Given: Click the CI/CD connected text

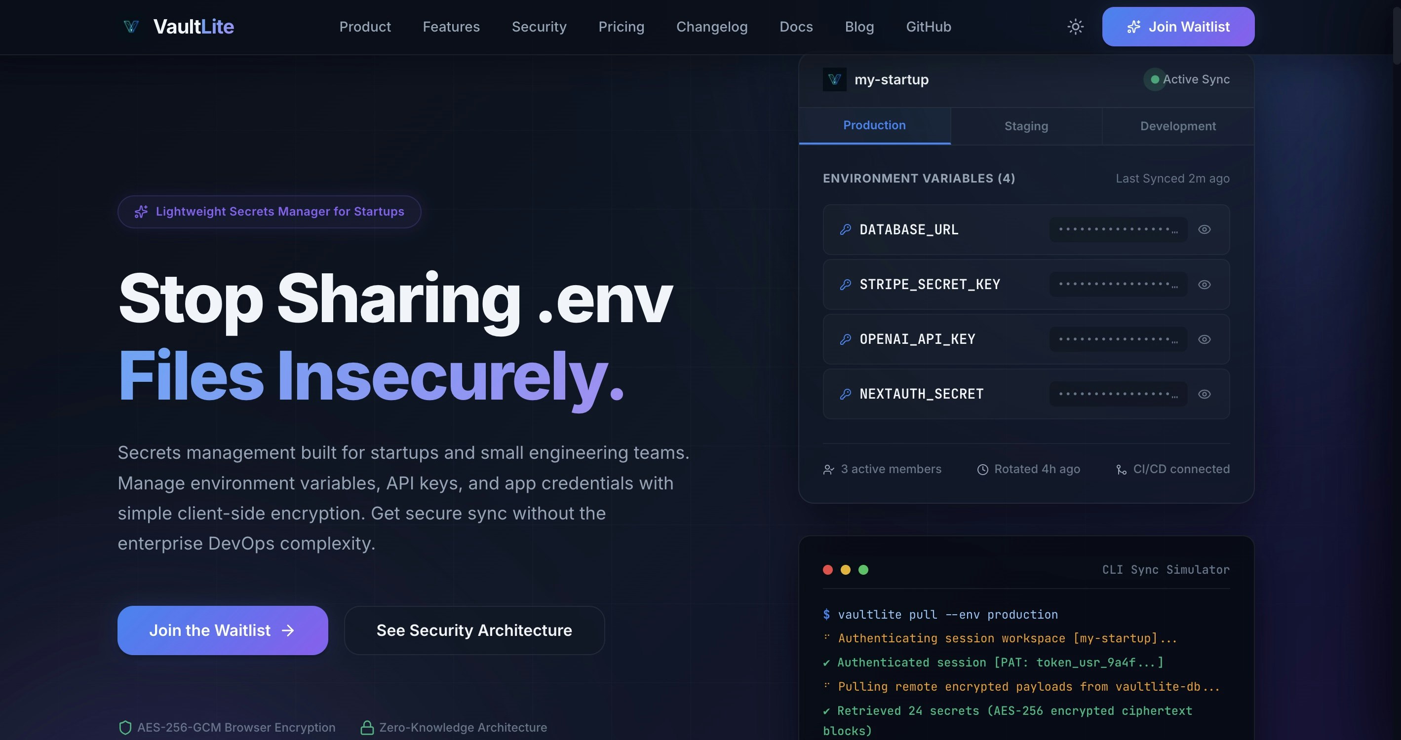Looking at the screenshot, I should click(1181, 469).
